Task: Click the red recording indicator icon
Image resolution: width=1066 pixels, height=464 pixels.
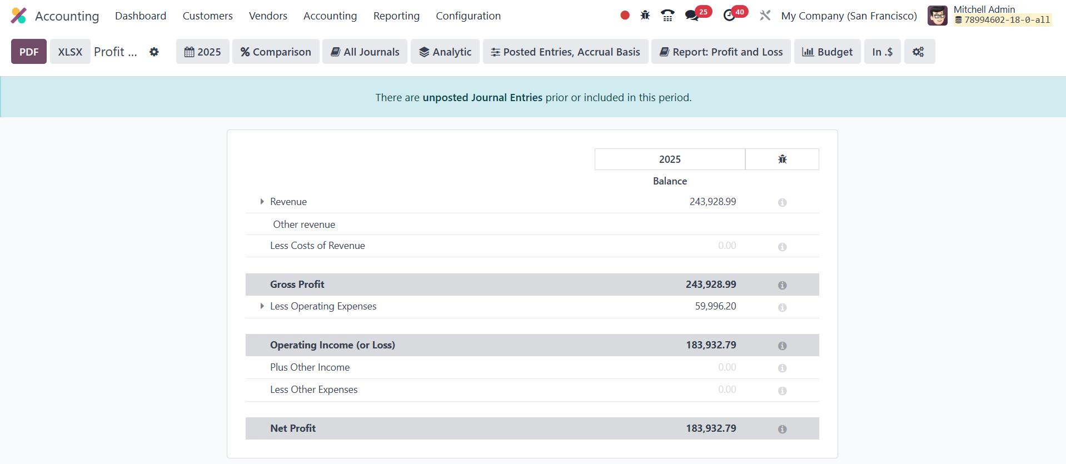Action: coord(625,16)
